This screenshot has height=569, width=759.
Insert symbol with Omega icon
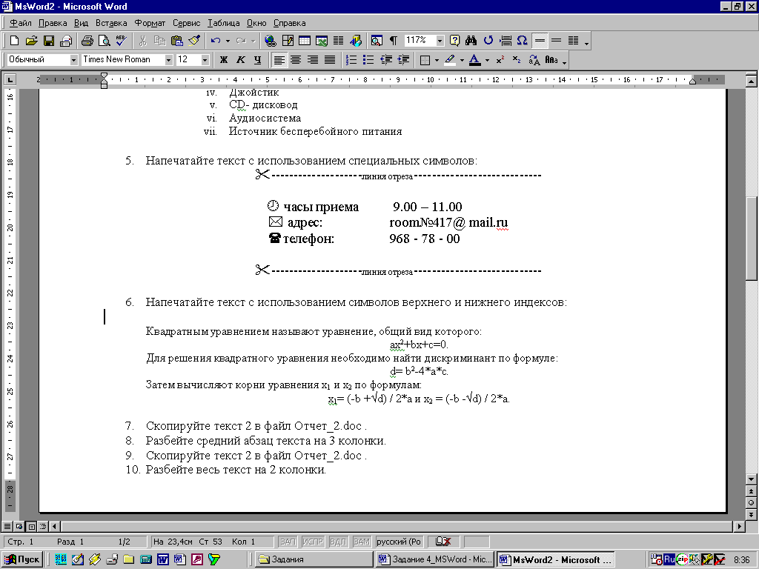tap(522, 41)
